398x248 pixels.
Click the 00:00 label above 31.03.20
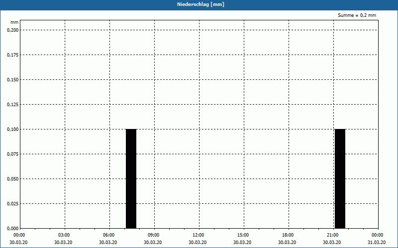[x=378, y=235]
